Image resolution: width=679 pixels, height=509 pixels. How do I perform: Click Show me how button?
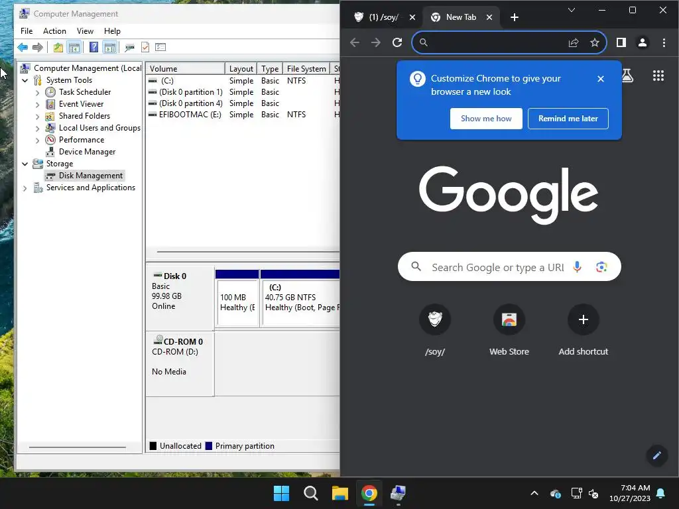point(486,119)
